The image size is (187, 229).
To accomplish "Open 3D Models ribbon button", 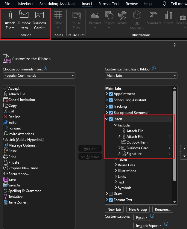I will tap(137, 20).
